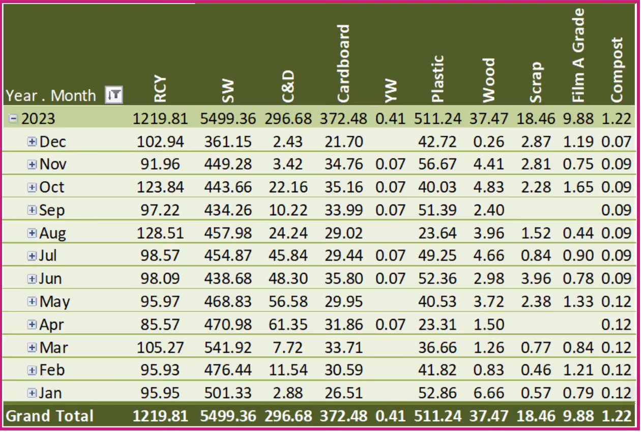Expand the Mar month row

32,348
